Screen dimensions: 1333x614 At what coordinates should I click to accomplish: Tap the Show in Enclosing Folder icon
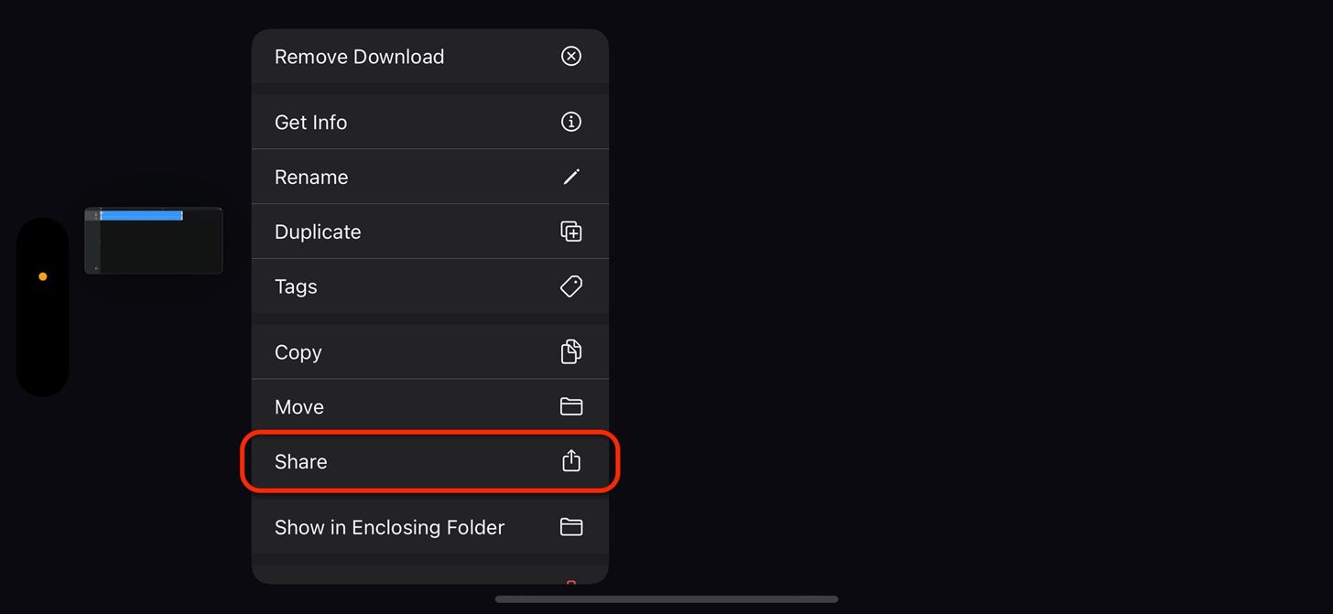pyautogui.click(x=570, y=527)
